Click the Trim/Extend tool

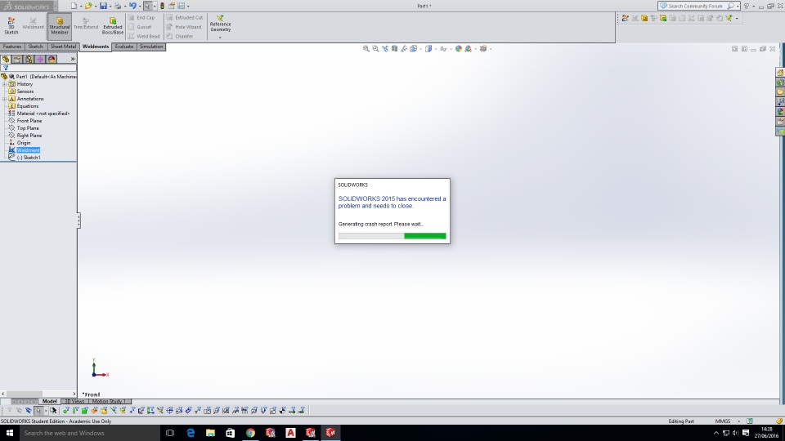point(86,24)
